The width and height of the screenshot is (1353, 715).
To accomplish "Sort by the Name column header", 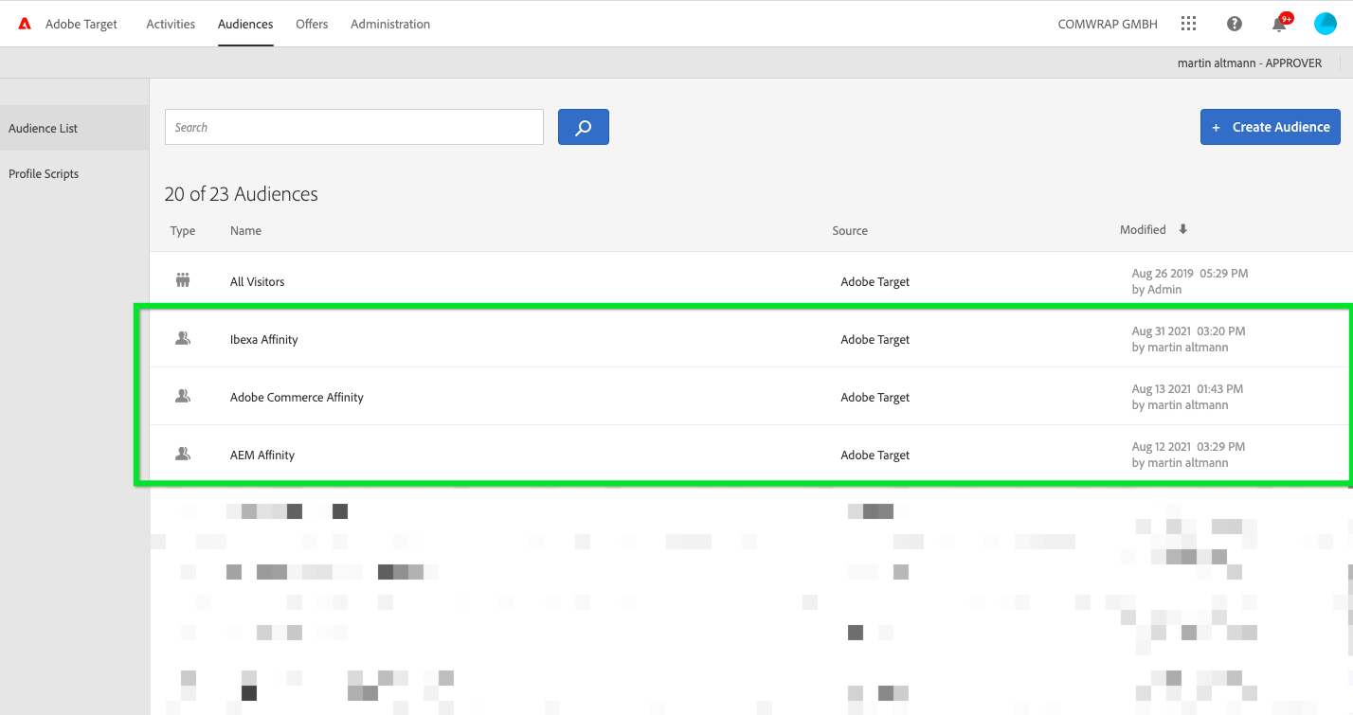I will [x=245, y=230].
